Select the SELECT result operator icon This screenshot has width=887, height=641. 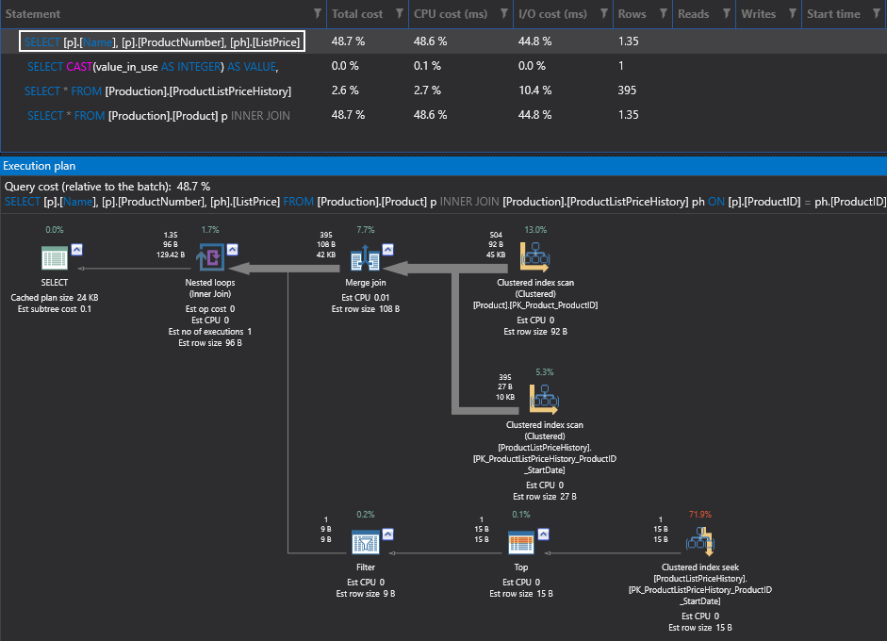click(54, 255)
